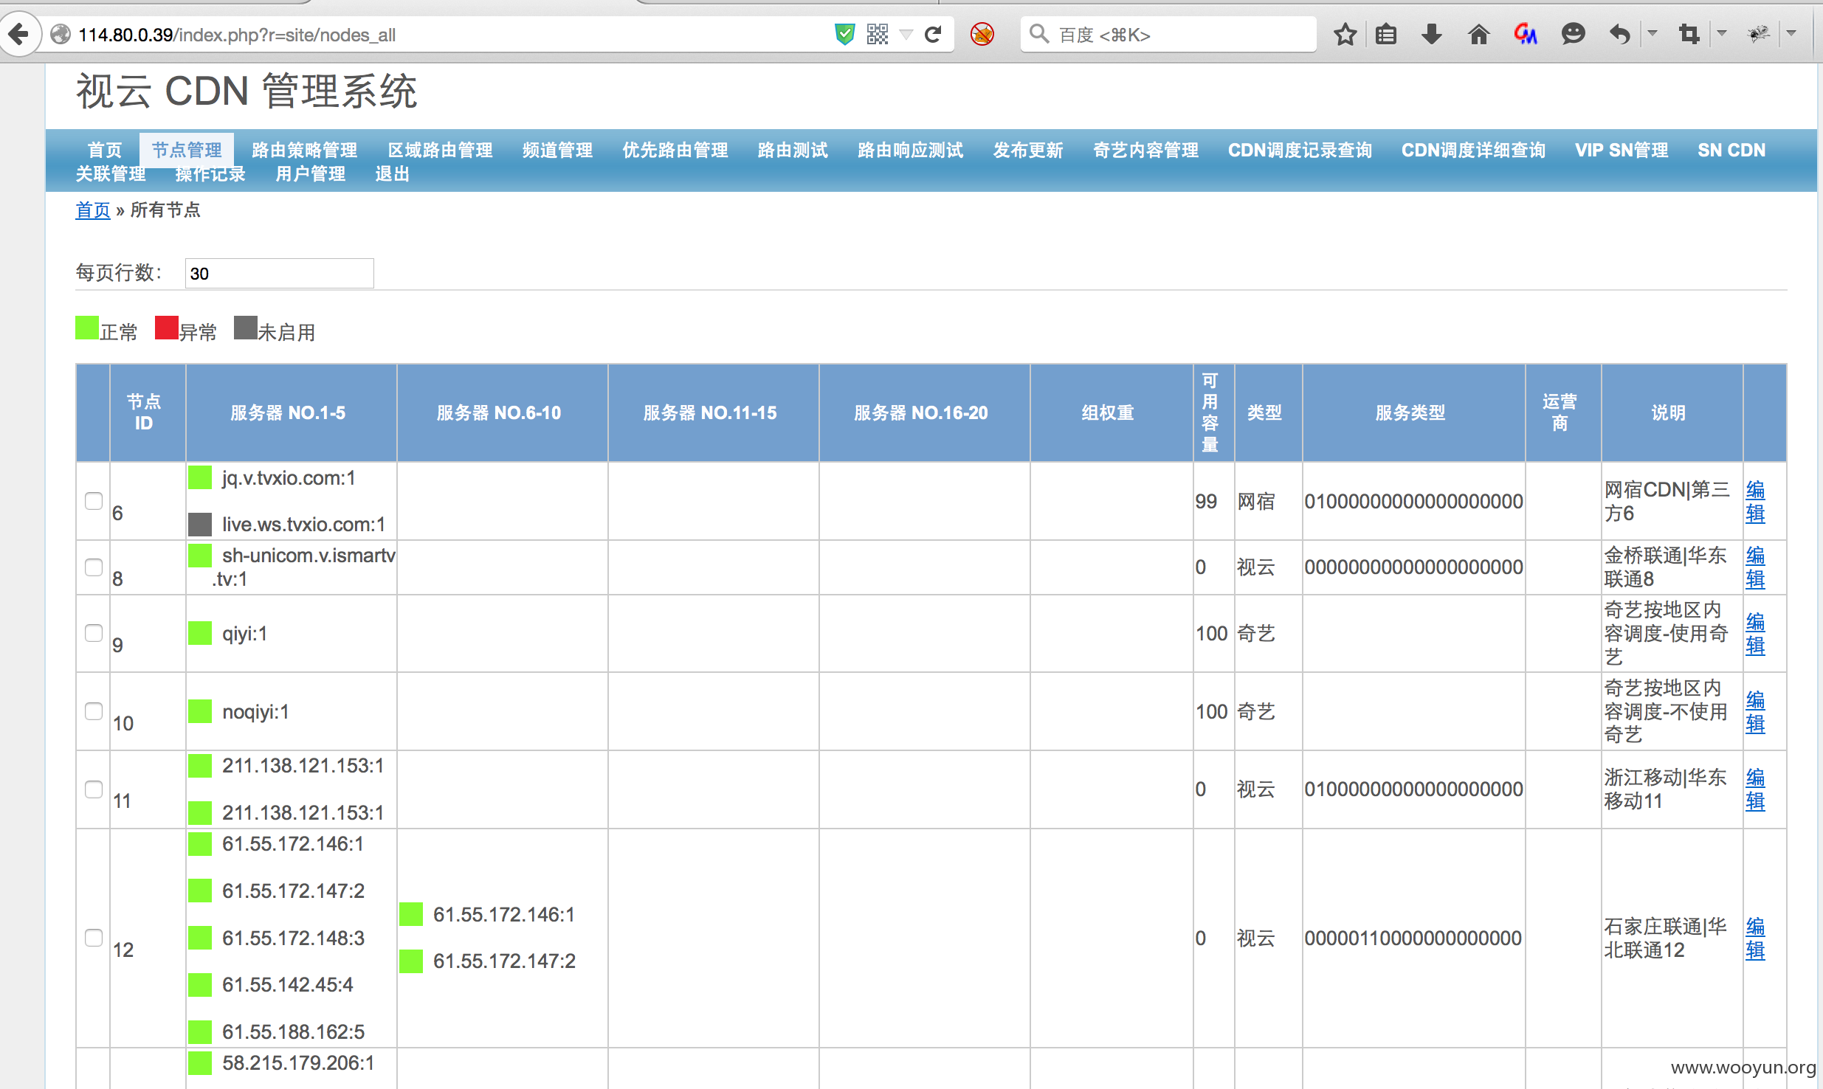Open CDN调度详细查询 menu
Viewport: 1823px width, 1089px height.
point(1473,150)
